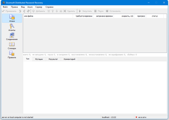This screenshot has width=169, height=120.
Task: Sort by the прогресс column header
Action: pos(140,16)
